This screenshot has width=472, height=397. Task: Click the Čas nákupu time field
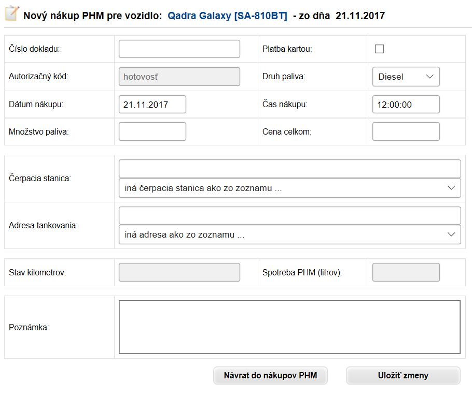(406, 105)
